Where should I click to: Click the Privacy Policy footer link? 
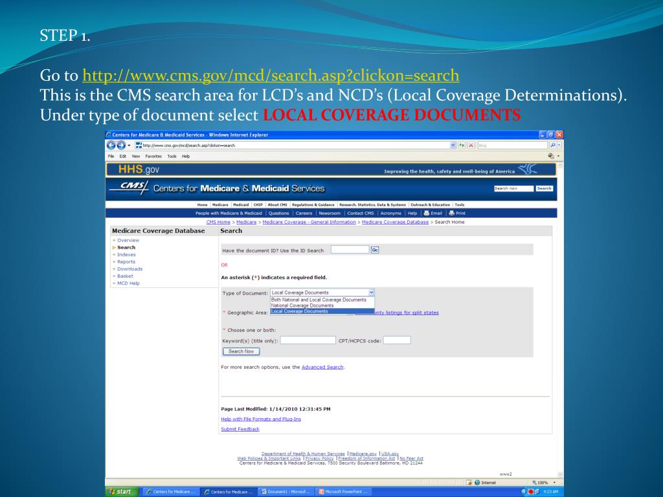319,459
